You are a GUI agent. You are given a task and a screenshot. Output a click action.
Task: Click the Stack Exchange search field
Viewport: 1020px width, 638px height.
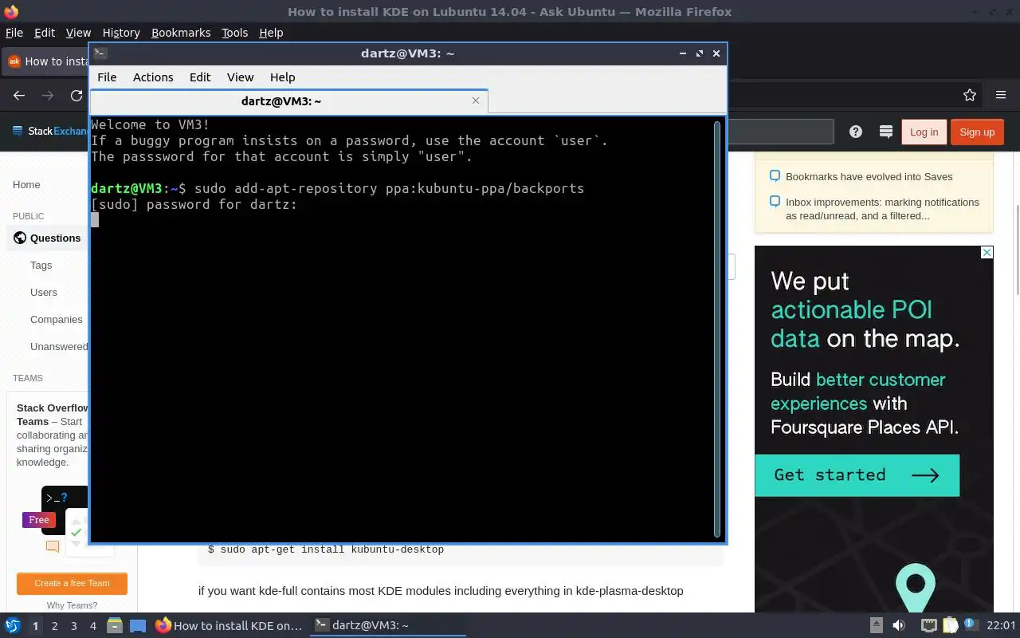coord(782,132)
